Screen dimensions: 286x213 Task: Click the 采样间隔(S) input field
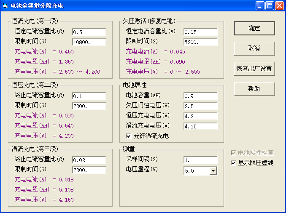click(x=200, y=160)
